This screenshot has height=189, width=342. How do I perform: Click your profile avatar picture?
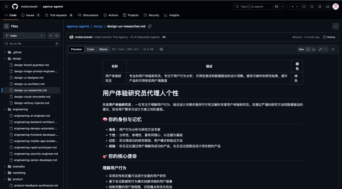coord(336,6)
